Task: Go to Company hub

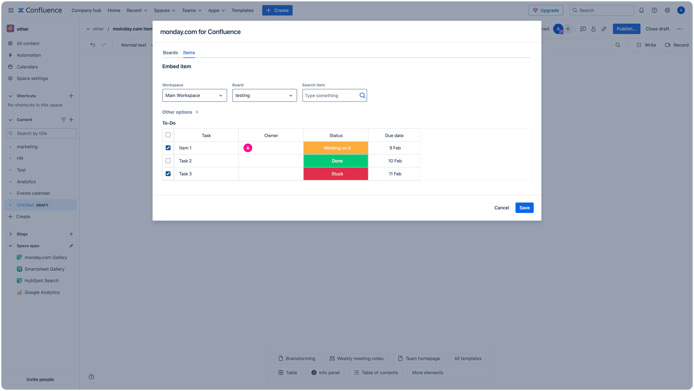Action: (86, 10)
